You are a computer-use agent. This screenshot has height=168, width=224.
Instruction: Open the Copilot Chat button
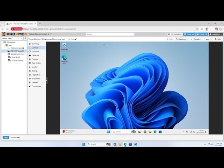(x=218, y=29)
